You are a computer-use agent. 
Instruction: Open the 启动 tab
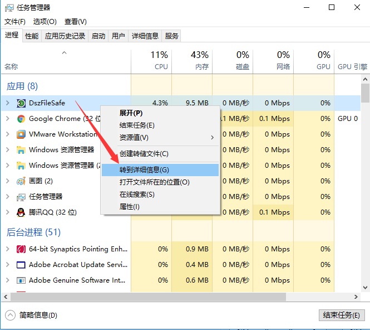pyautogui.click(x=98, y=36)
